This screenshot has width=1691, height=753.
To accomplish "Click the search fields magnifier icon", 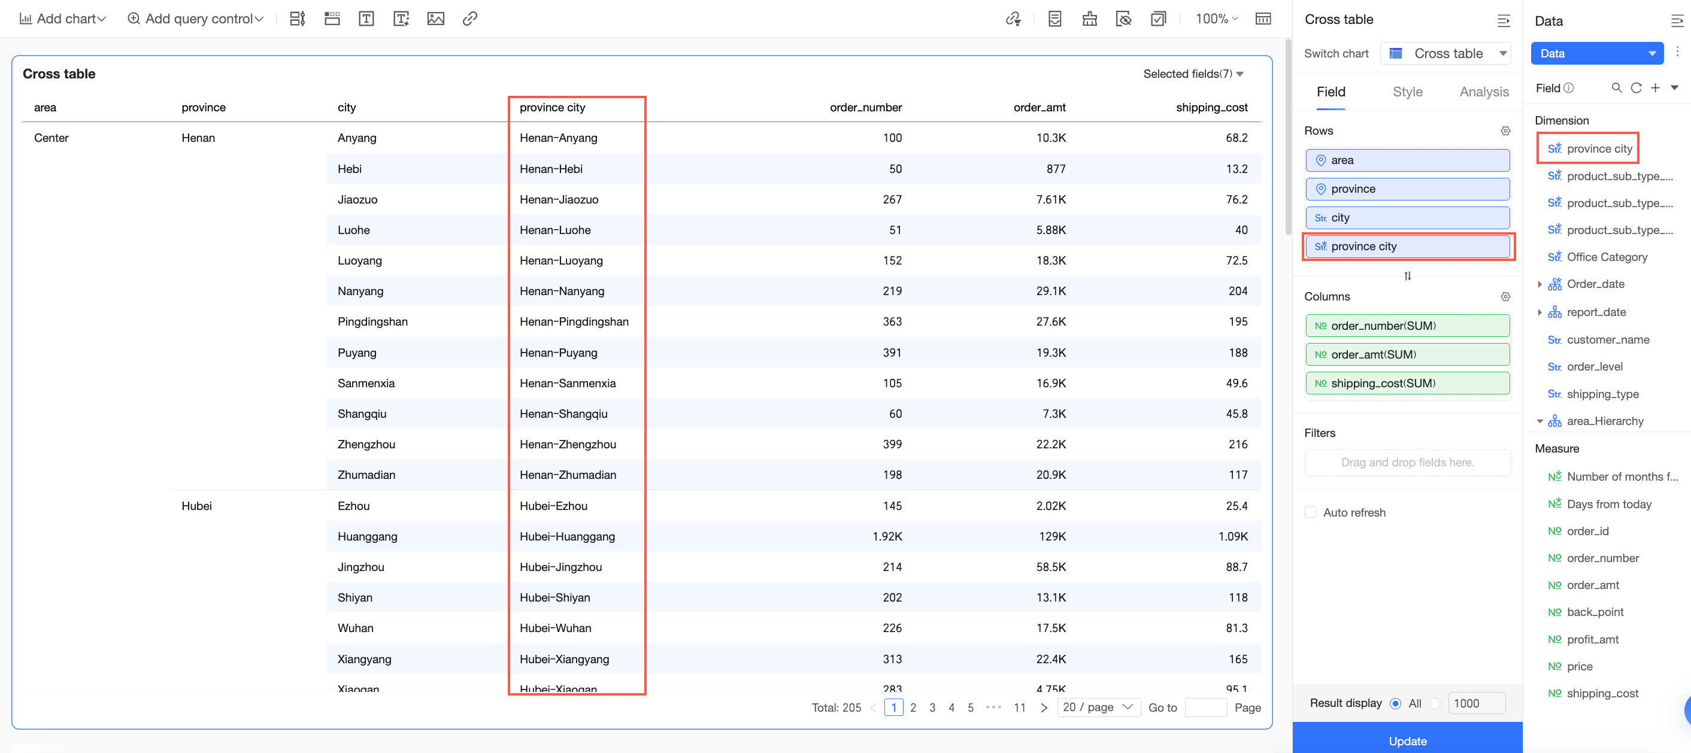I will (x=1616, y=88).
